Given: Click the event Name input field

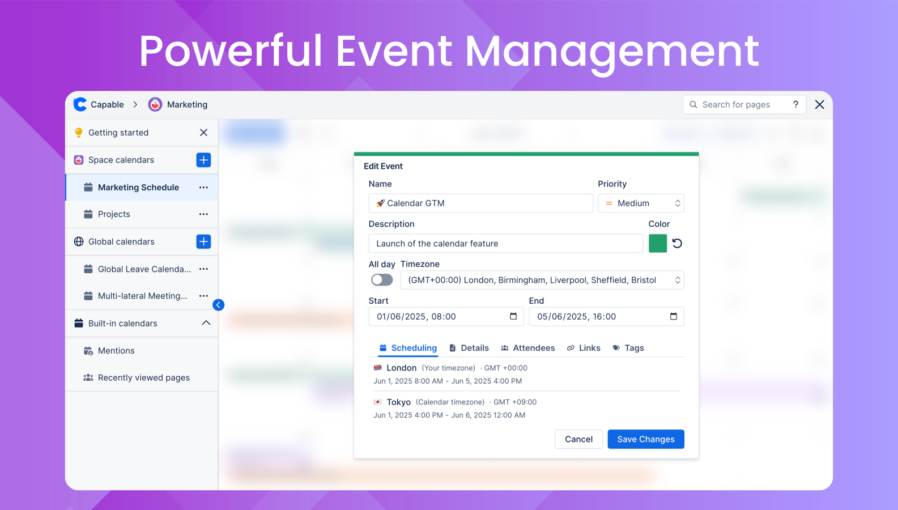Looking at the screenshot, I should [480, 203].
